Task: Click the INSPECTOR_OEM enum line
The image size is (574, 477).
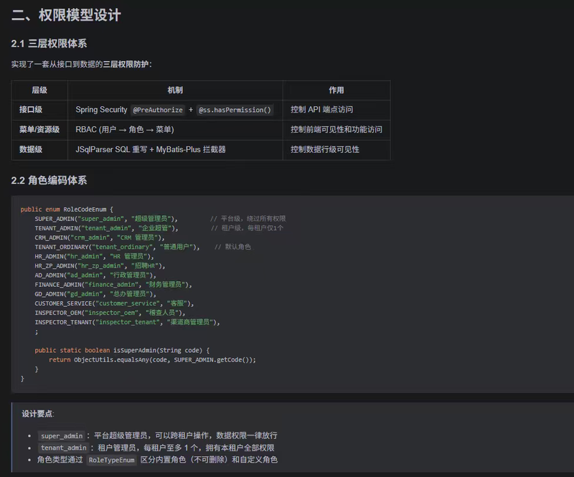Action: pos(110,313)
